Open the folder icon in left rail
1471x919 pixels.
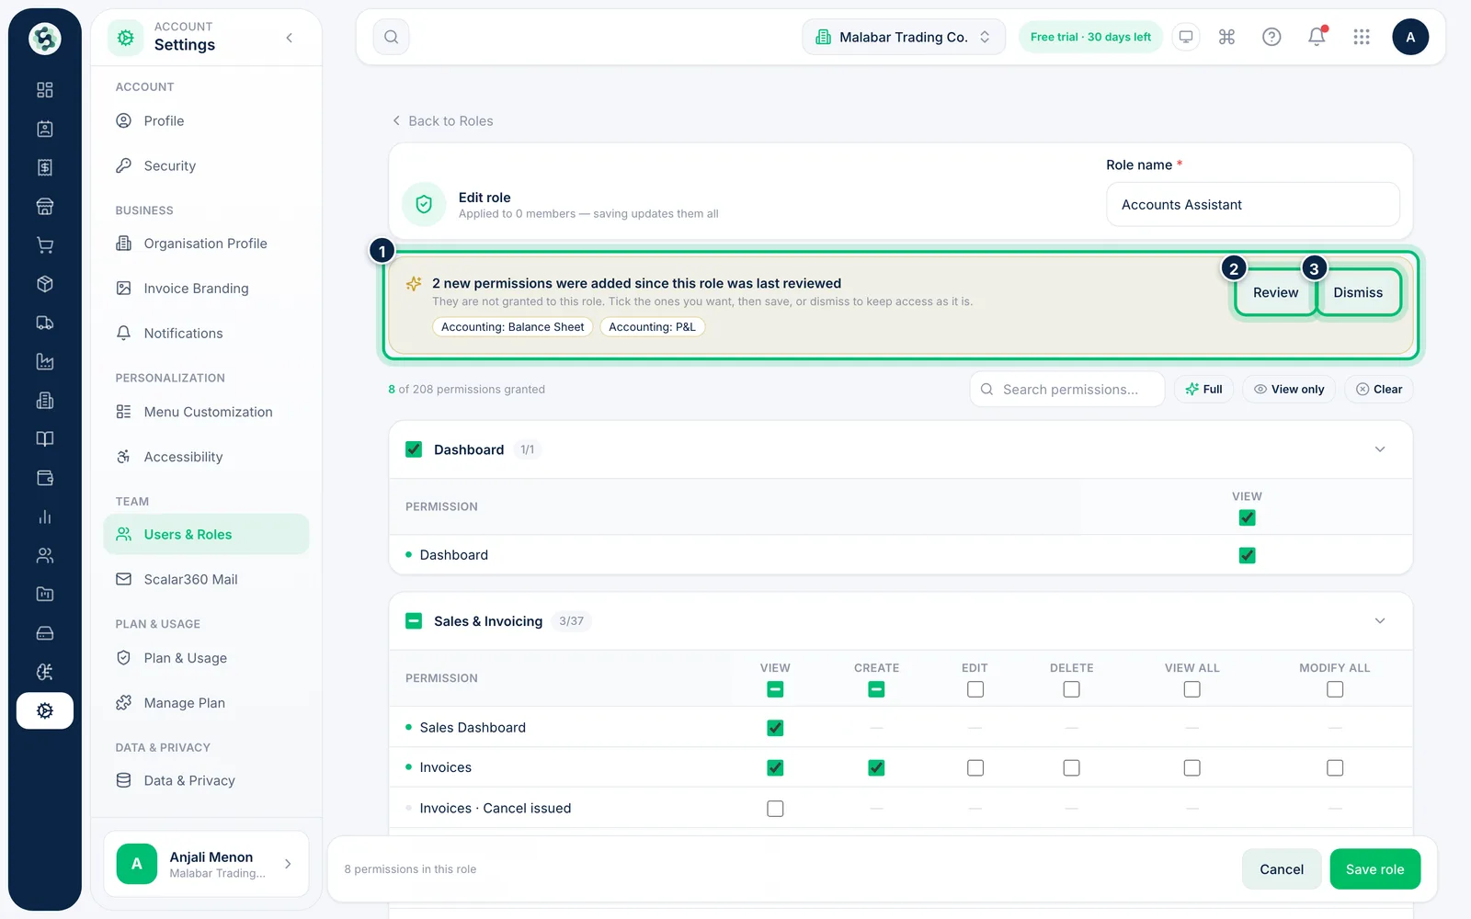tap(44, 595)
